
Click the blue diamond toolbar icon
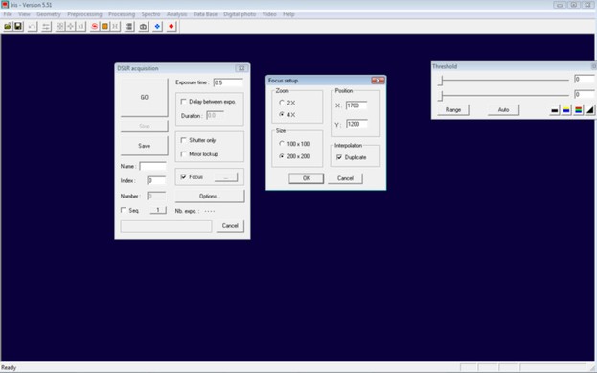pos(157,26)
